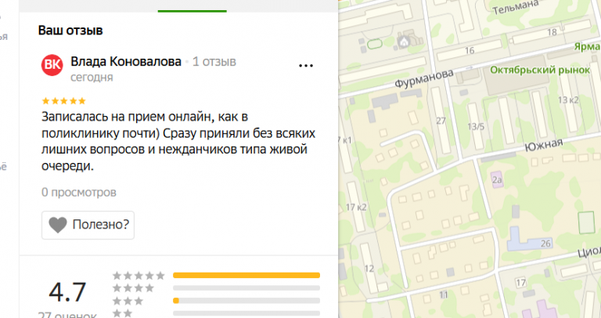Click the church icon on the map
Viewport: 601px width, 318px height.
tap(404, 42)
